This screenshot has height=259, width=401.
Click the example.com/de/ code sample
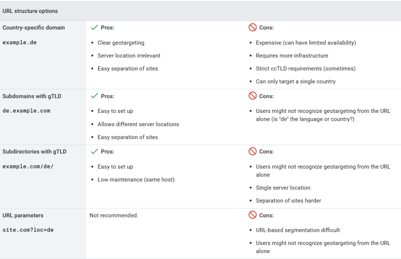pyautogui.click(x=28, y=166)
